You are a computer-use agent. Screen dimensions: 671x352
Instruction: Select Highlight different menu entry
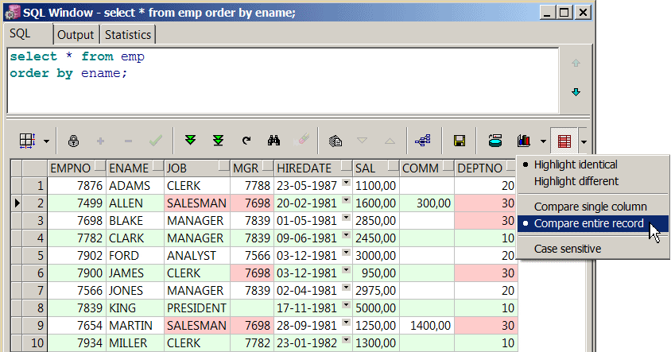click(x=576, y=181)
